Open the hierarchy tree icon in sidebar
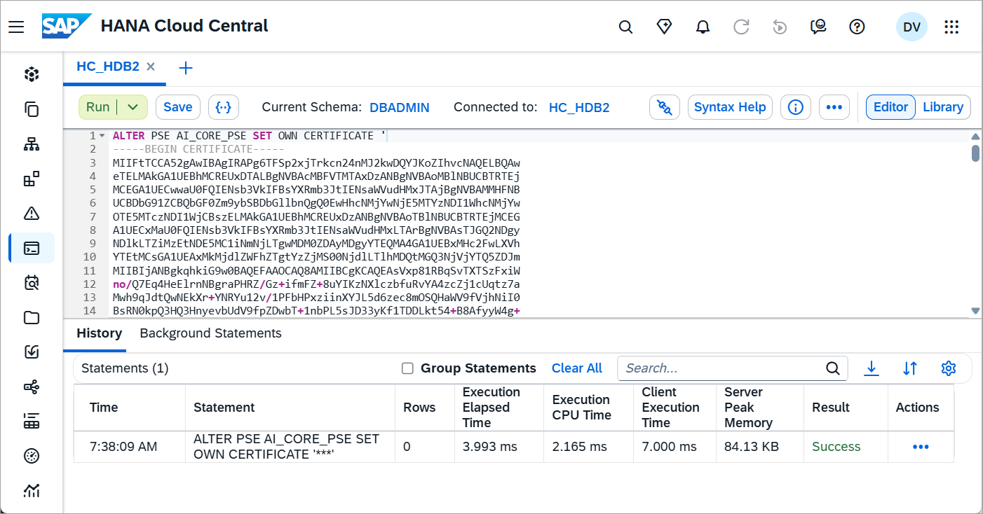Viewport: 983px width, 514px height. click(32, 144)
